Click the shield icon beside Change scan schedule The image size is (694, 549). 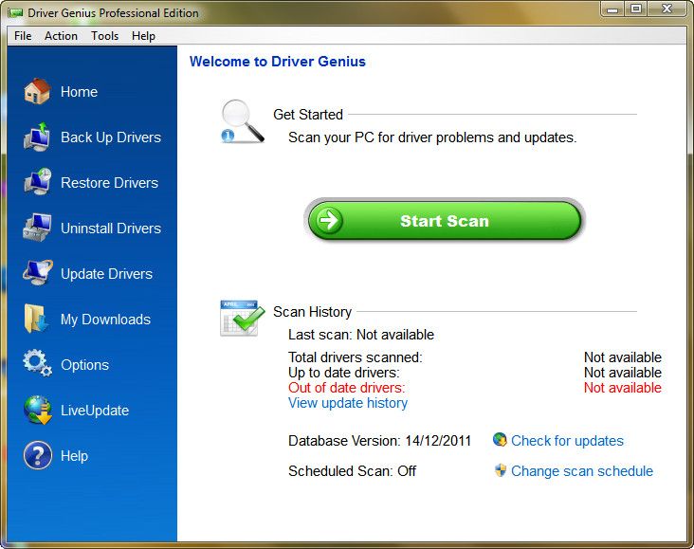(x=501, y=470)
